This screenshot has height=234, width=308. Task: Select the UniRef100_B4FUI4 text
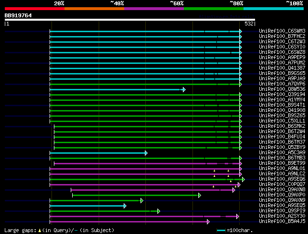tap(282, 137)
